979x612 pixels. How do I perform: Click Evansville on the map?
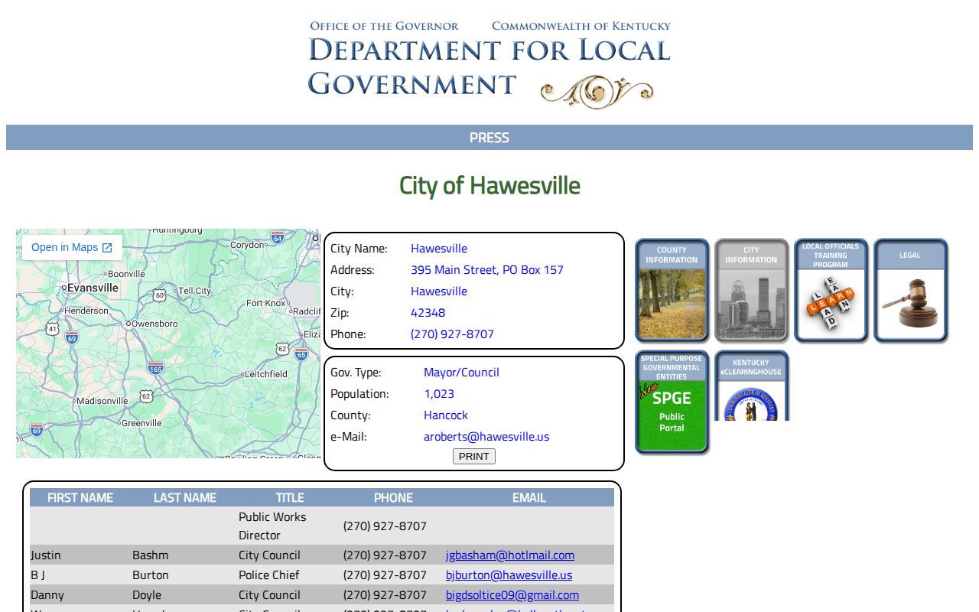click(92, 288)
